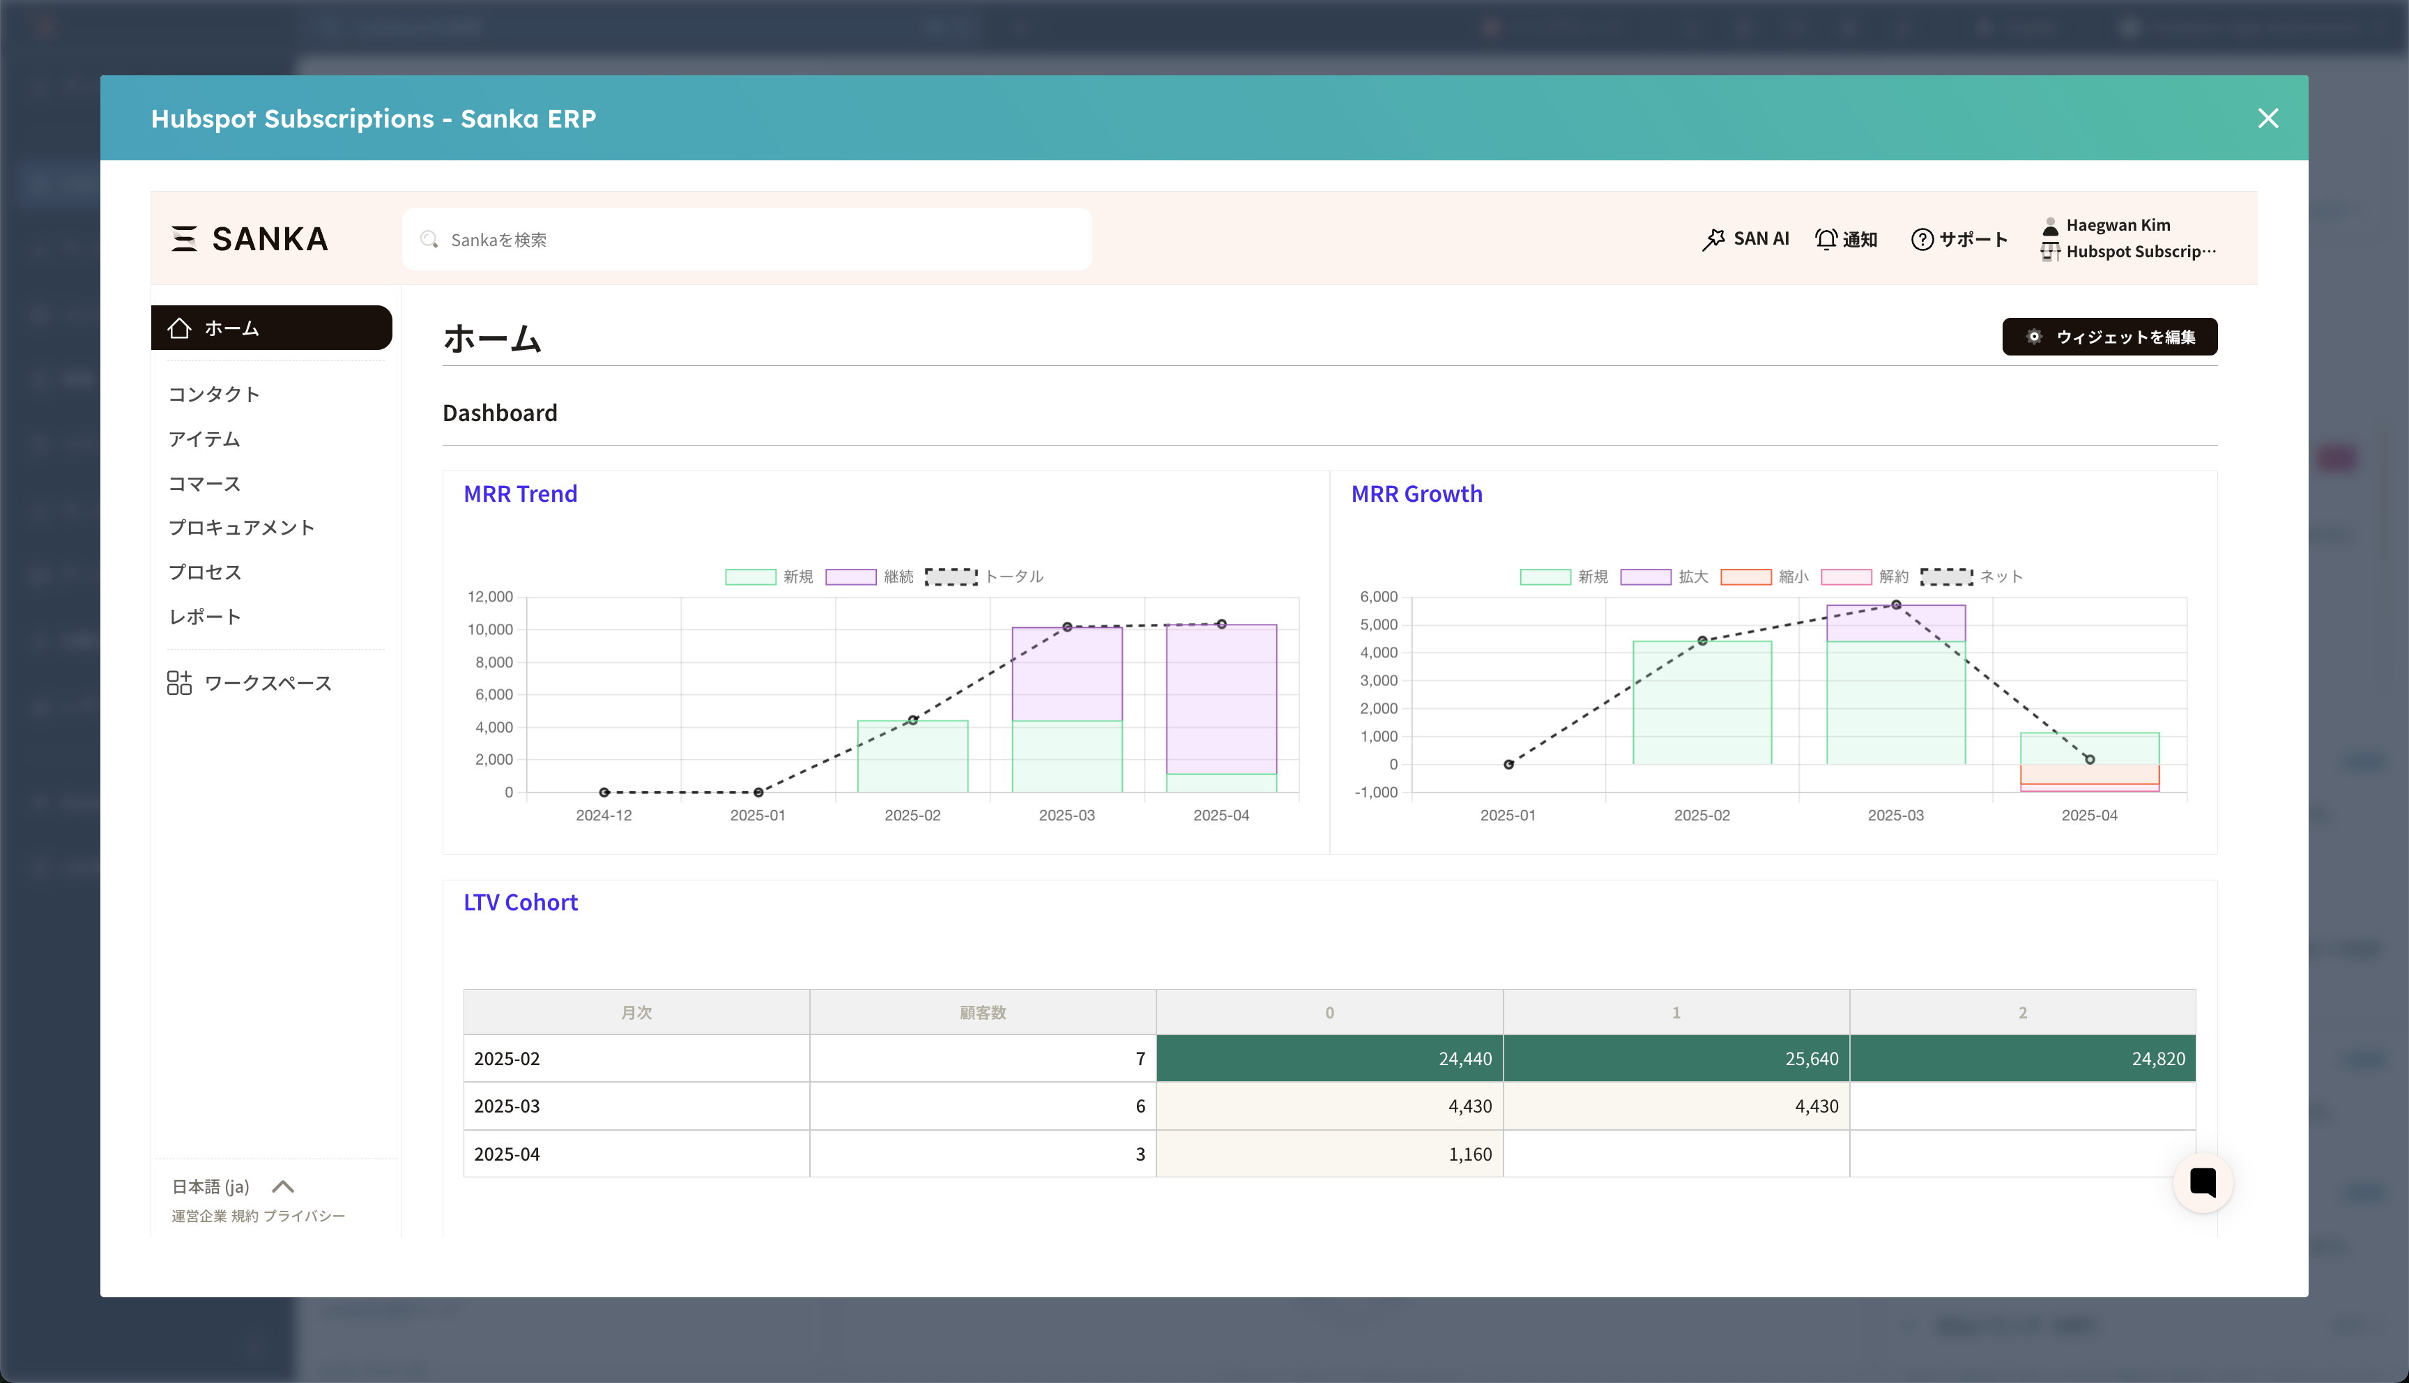Click the 縮小 color swatch in legend
Screen dimensions: 2409x1383
click(x=1745, y=576)
